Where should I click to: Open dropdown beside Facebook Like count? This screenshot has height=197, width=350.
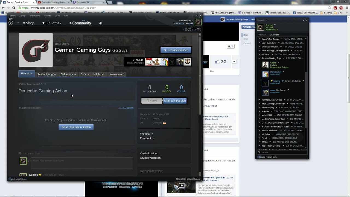tap(234, 62)
